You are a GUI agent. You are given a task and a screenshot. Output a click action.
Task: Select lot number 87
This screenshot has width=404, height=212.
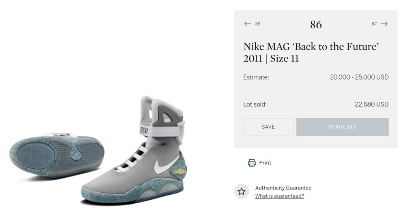[374, 24]
